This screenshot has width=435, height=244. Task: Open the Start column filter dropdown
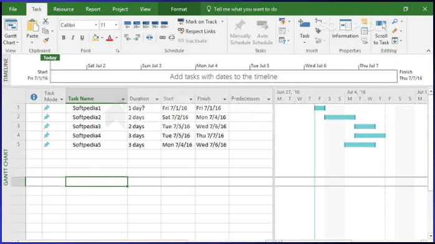(191, 99)
